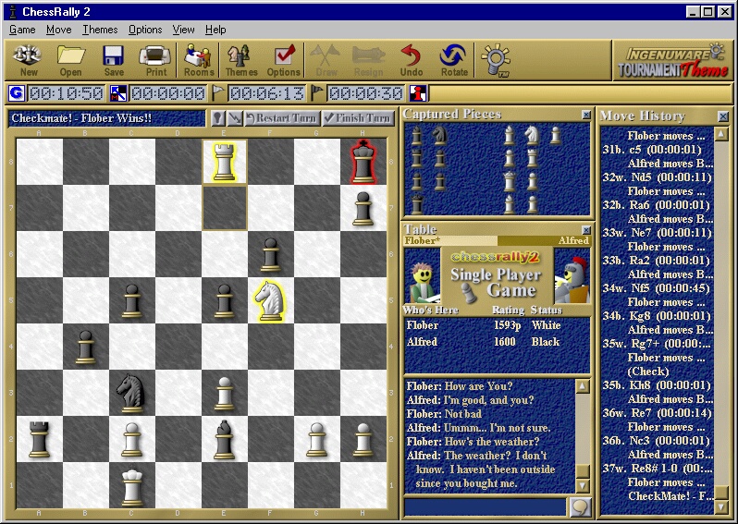The width and height of the screenshot is (738, 524).
Task: Start a New game from the toolbar
Action: 28,60
